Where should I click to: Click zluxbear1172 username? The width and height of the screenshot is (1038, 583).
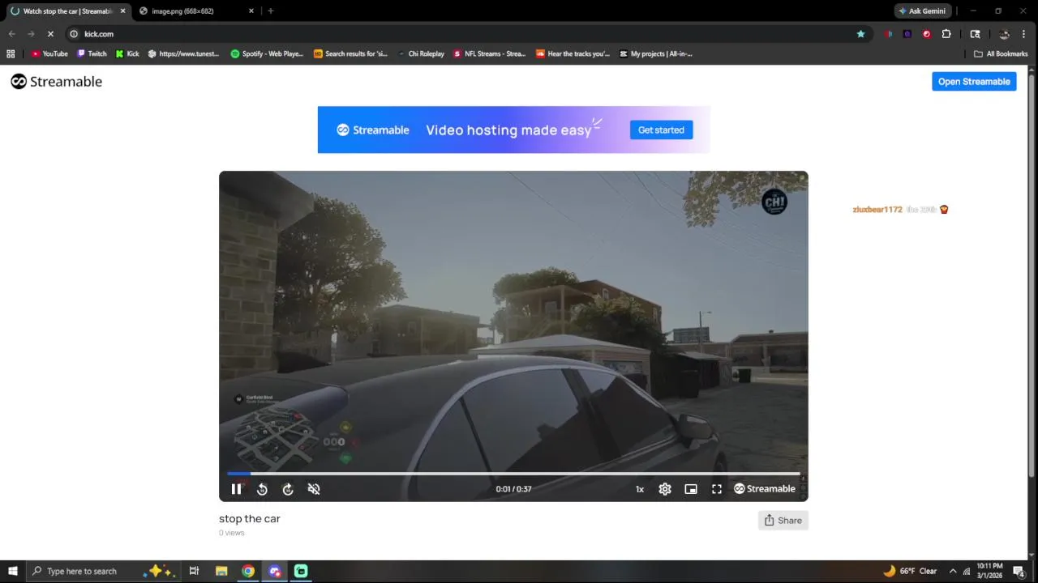click(x=877, y=210)
